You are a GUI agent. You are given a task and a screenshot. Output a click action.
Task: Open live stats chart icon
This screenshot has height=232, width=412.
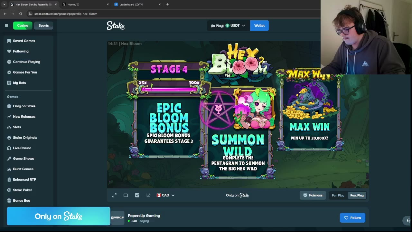(137, 195)
